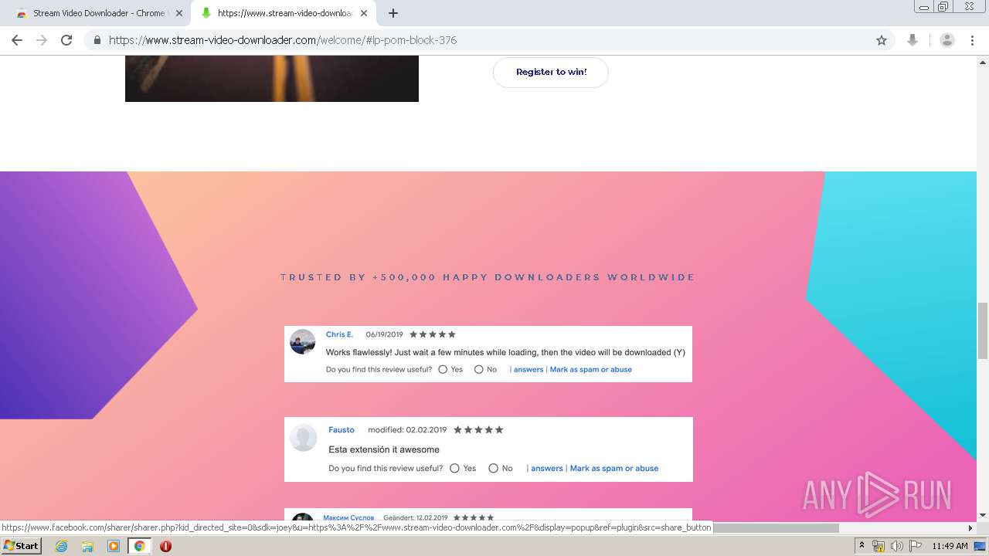Viewport: 989px width, 556px height.
Task: Click the 'Esta extensión it awesome' text
Action: point(384,449)
